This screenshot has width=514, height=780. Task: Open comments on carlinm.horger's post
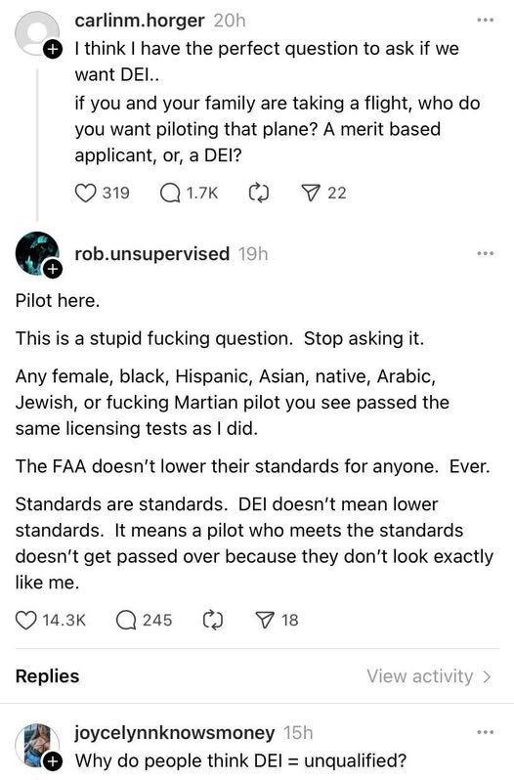pos(170,193)
